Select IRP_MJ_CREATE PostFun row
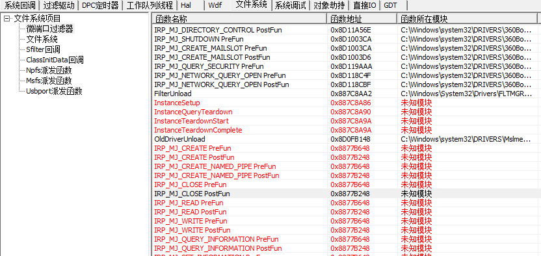541x256 pixels. [x=345, y=157]
